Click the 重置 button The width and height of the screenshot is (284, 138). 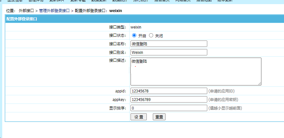click(159, 117)
